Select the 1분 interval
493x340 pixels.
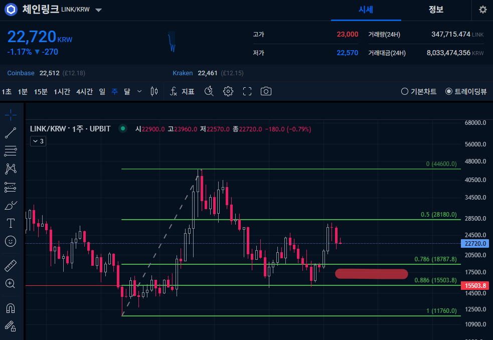coord(23,92)
